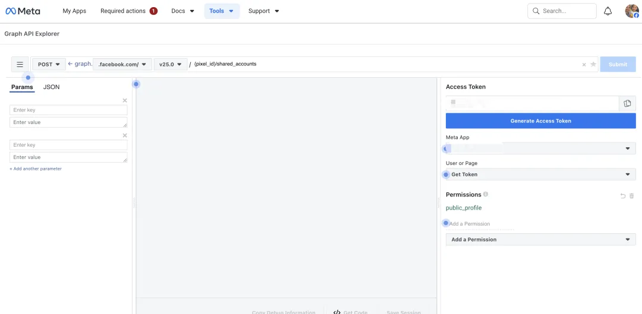642x314 pixels.
Task: Click the Required actions badge count
Action: pyautogui.click(x=153, y=11)
